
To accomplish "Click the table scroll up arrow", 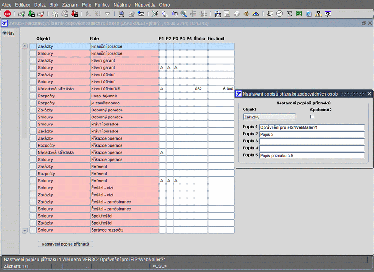I will (25, 46).
